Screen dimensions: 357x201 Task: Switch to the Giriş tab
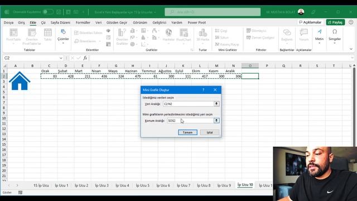(x=21, y=22)
